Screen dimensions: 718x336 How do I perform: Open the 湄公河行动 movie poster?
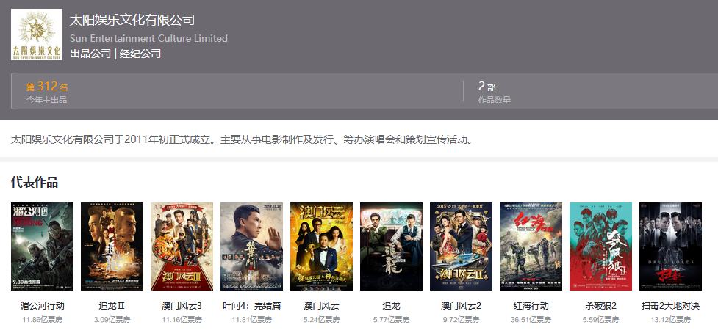point(42,246)
